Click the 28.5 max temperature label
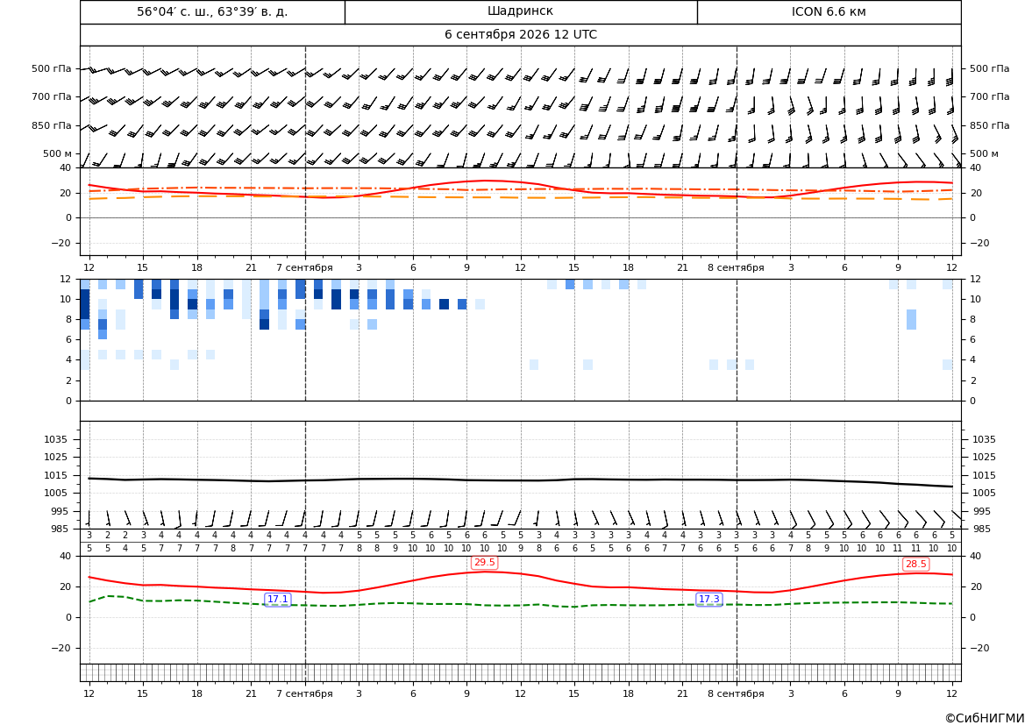 915,565
